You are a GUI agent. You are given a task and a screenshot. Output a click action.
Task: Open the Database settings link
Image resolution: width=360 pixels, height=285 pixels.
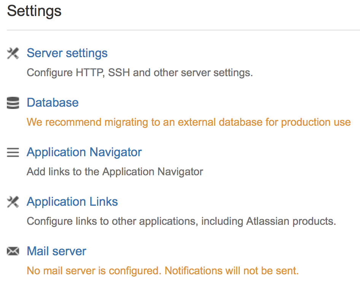(53, 102)
